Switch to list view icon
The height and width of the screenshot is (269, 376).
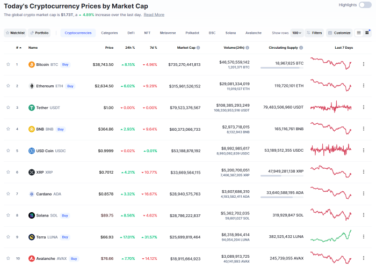click(359, 33)
